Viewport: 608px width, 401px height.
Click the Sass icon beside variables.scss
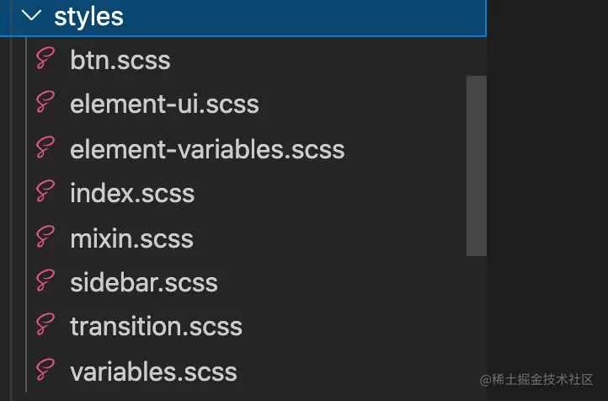pyautogui.click(x=45, y=371)
